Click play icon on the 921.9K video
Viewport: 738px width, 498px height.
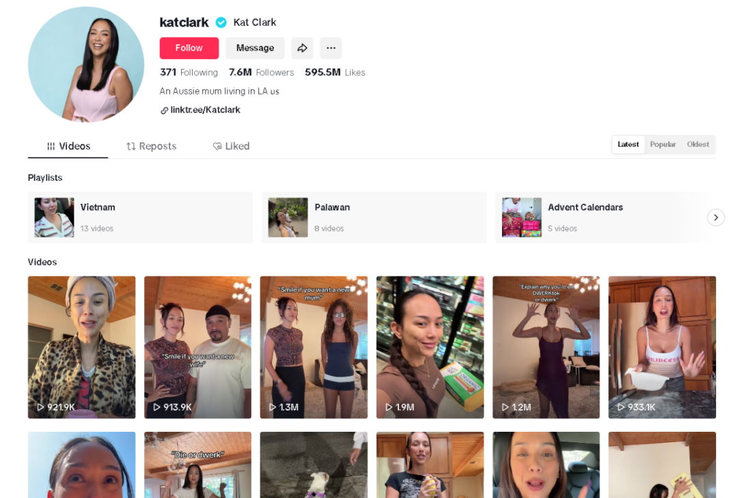coord(40,407)
